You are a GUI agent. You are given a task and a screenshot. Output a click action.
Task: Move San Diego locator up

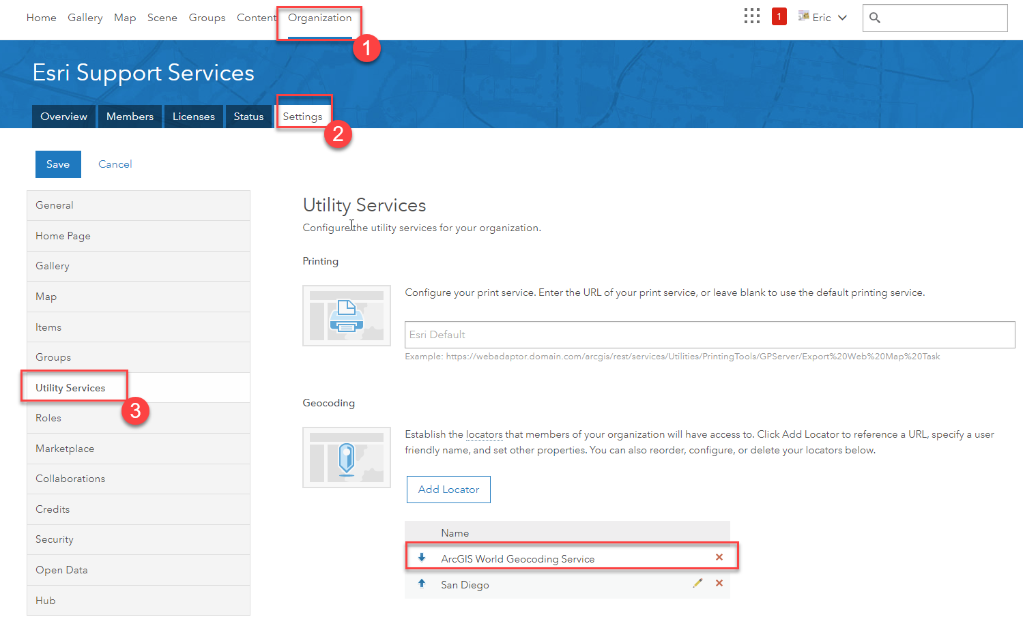(422, 584)
